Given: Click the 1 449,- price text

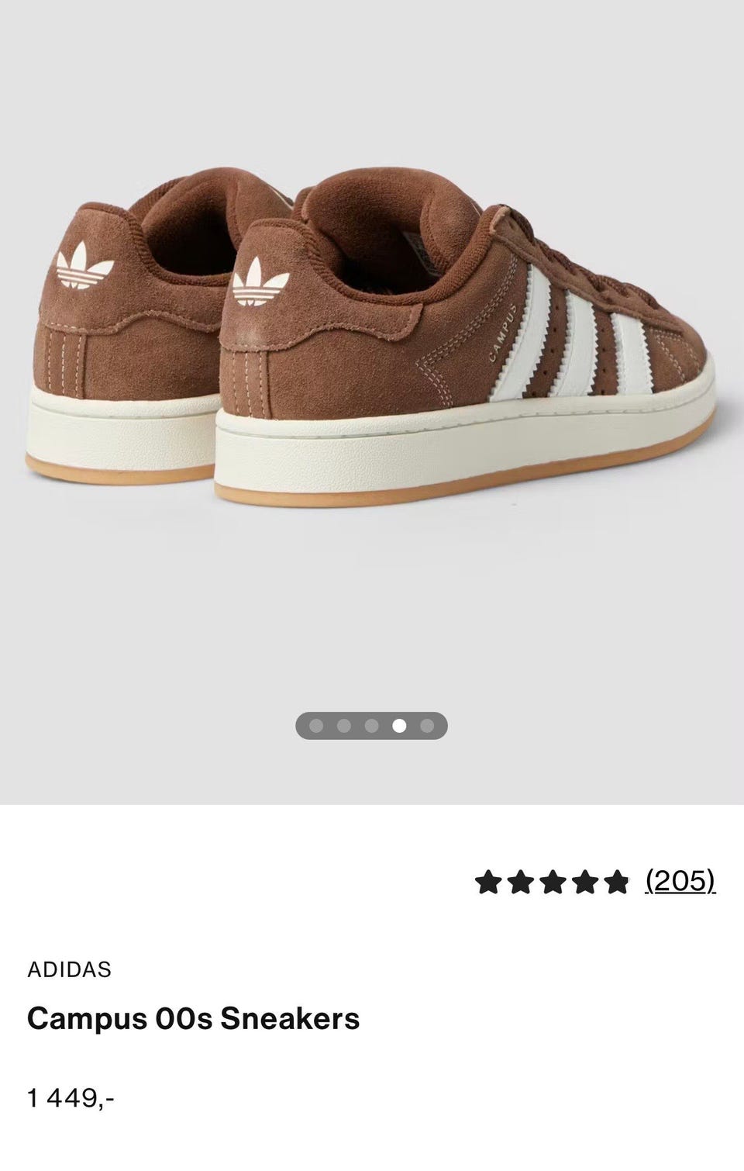Looking at the screenshot, I should coord(71,1098).
